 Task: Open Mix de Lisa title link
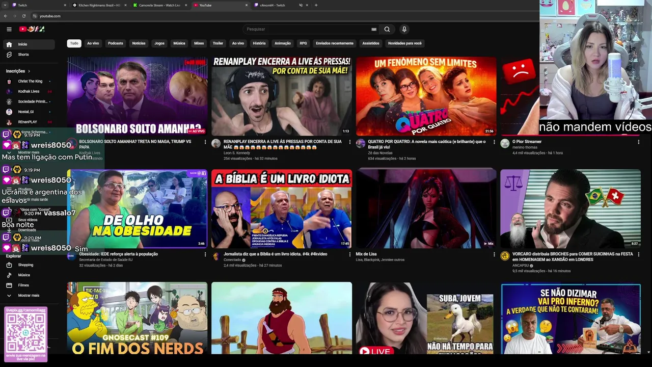pos(366,254)
